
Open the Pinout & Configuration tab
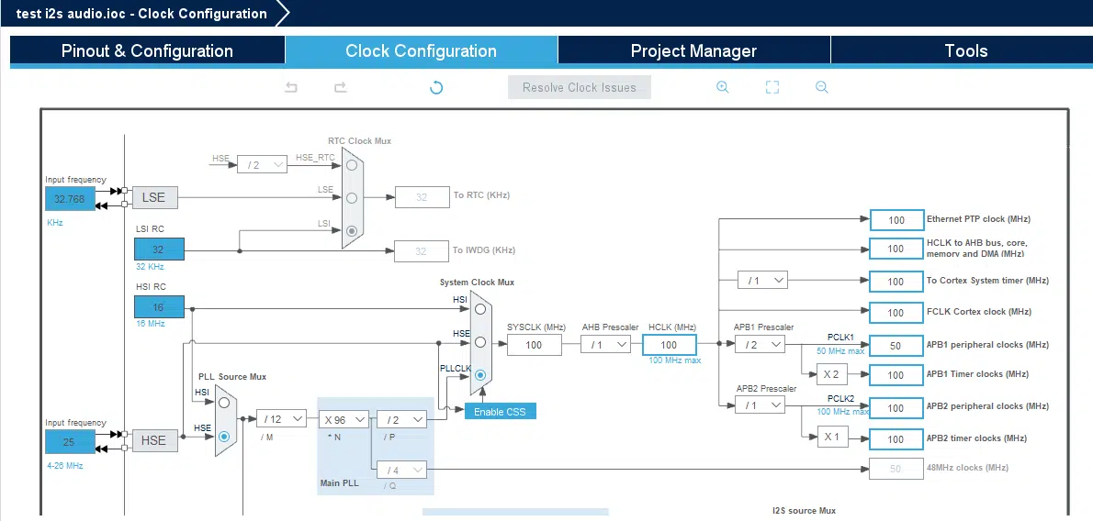(x=147, y=50)
